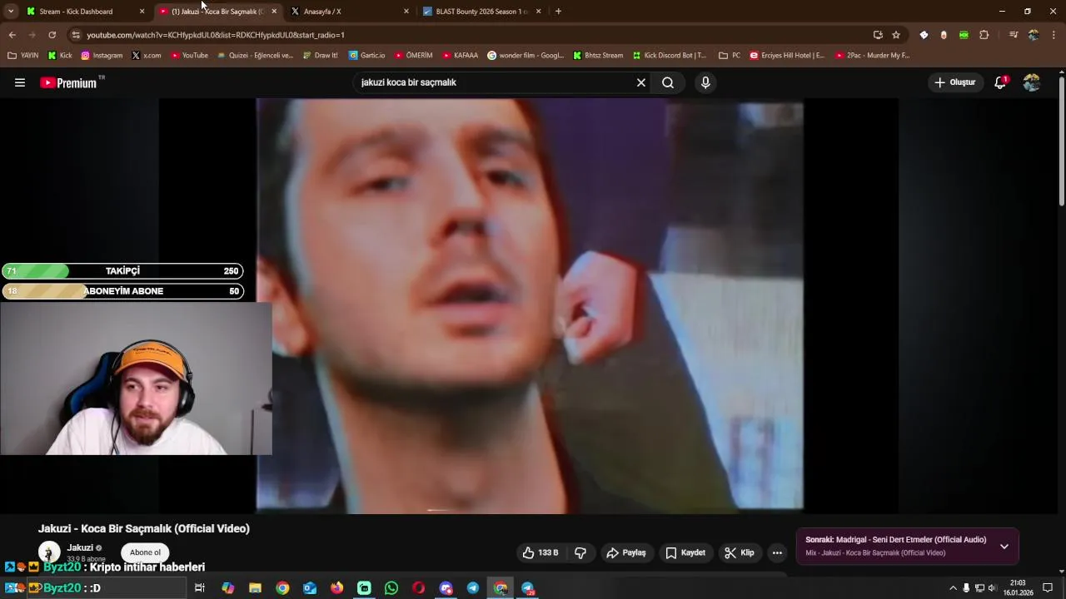Open File Explorer from the taskbar
Image resolution: width=1066 pixels, height=599 pixels.
point(256,588)
